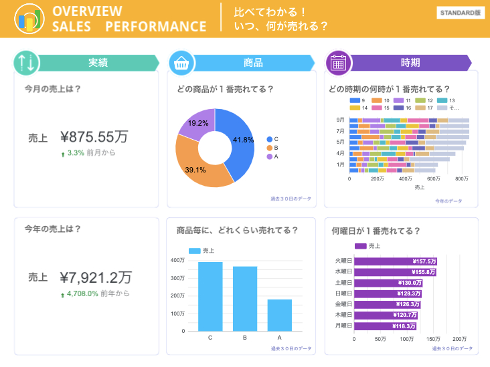Image resolution: width=490 pixels, height=367 pixels.
Task: Click bar A in product sales chart
Action: click(x=280, y=316)
